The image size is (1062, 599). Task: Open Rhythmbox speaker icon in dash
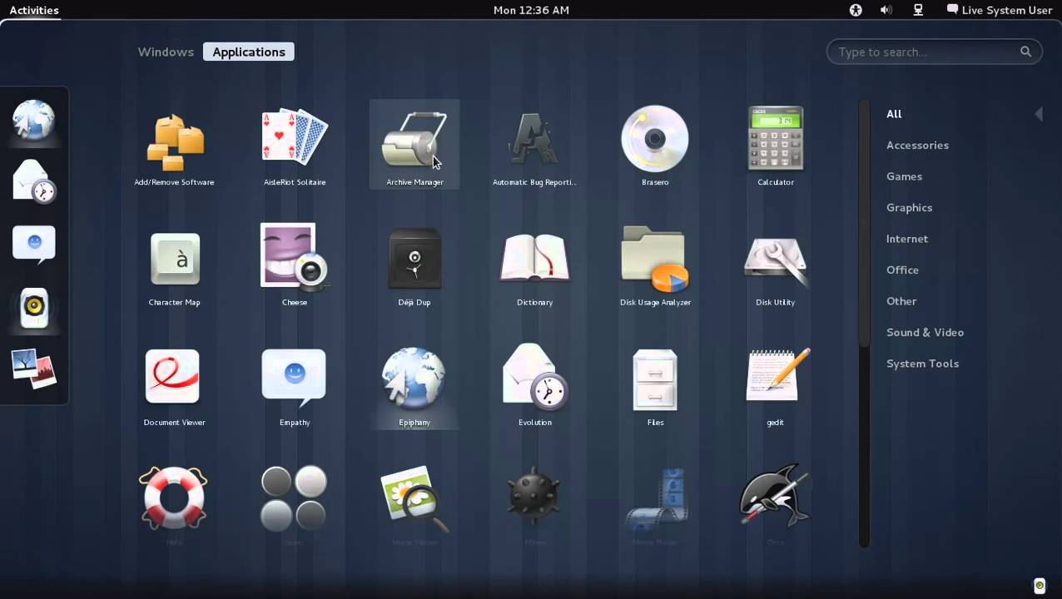click(x=34, y=307)
